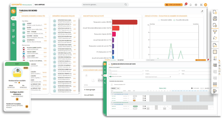Open the settings gear in the top bar
This screenshot has width=224, height=119.
point(196,5)
